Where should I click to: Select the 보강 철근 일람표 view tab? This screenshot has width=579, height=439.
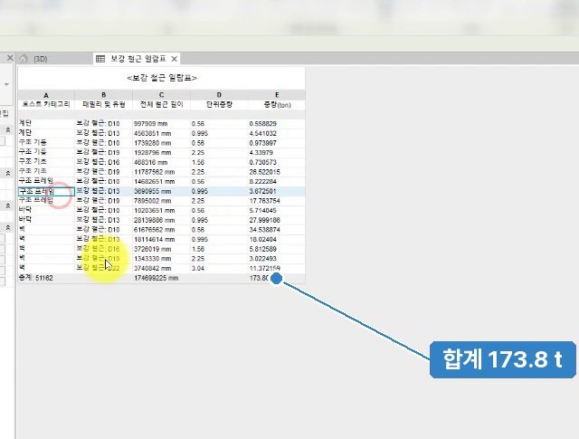tap(138, 59)
